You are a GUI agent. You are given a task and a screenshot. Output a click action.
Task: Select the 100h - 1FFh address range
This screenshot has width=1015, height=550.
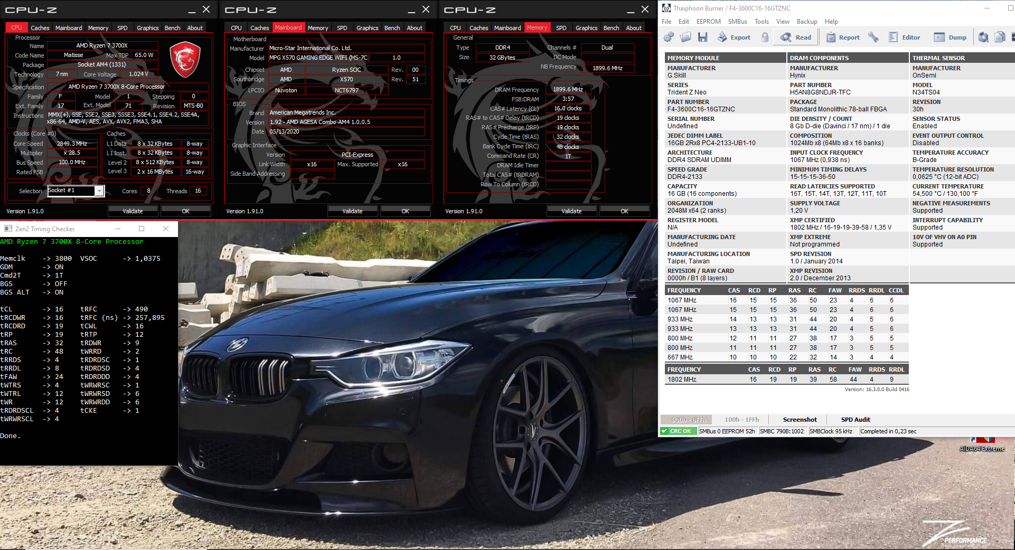[x=741, y=420]
